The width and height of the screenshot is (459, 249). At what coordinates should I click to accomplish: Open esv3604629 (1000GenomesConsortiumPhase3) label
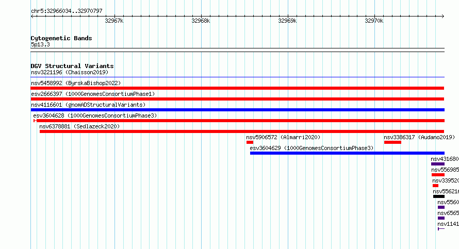pyautogui.click(x=312, y=148)
